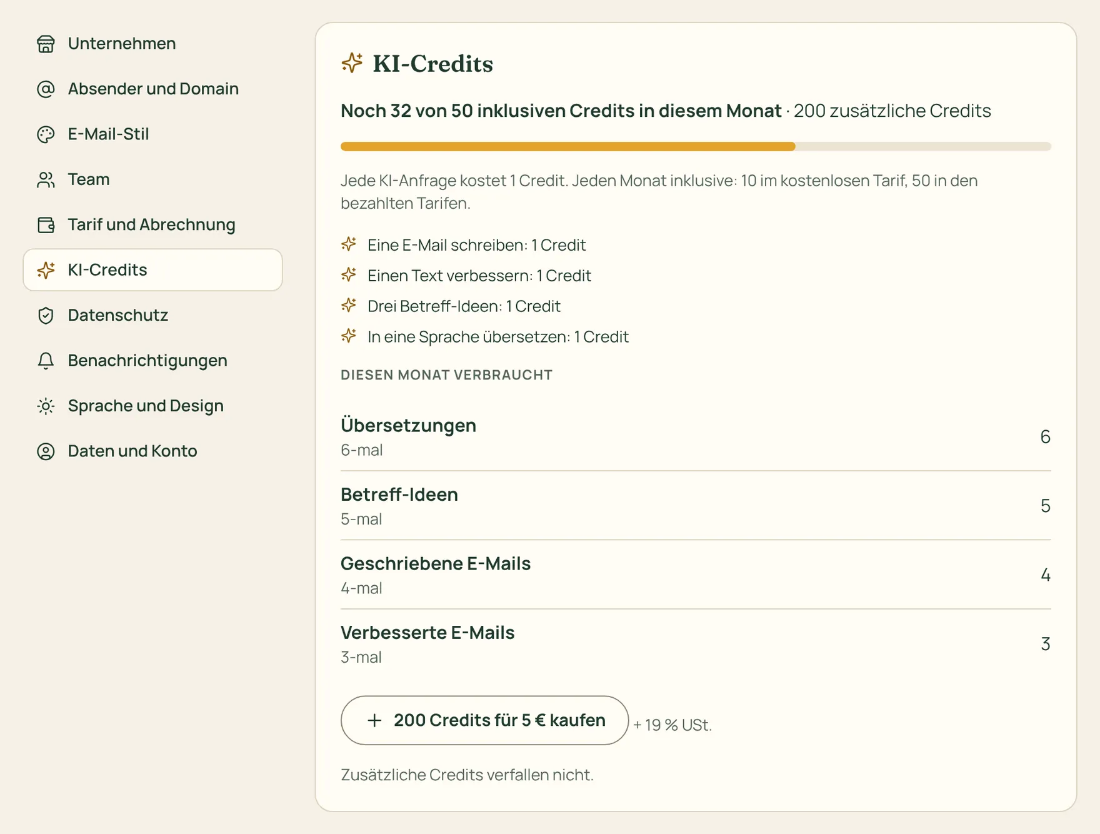
Task: Click the plus icon in the buy credits button
Action: pos(374,720)
